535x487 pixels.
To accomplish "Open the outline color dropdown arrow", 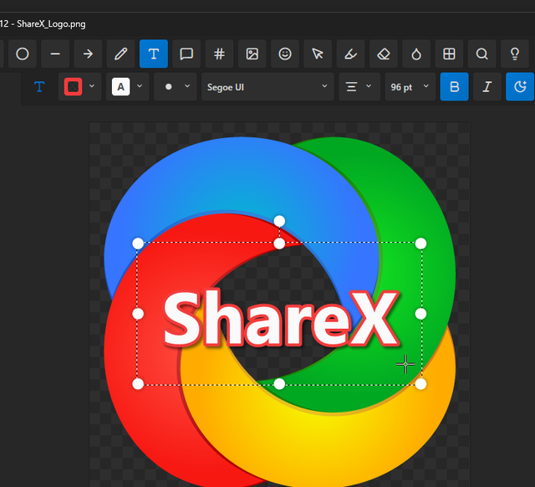I will 92,86.
